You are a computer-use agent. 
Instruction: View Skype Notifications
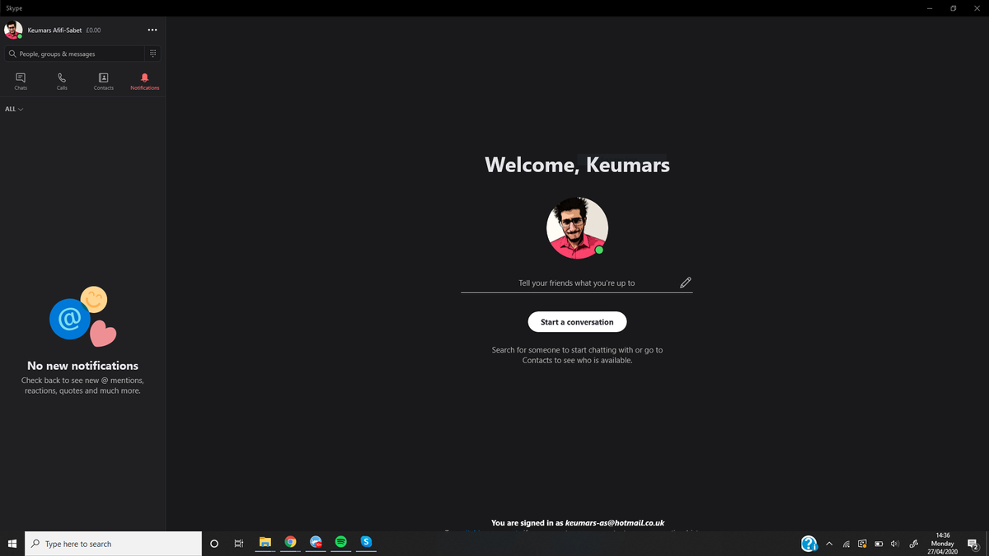[144, 80]
